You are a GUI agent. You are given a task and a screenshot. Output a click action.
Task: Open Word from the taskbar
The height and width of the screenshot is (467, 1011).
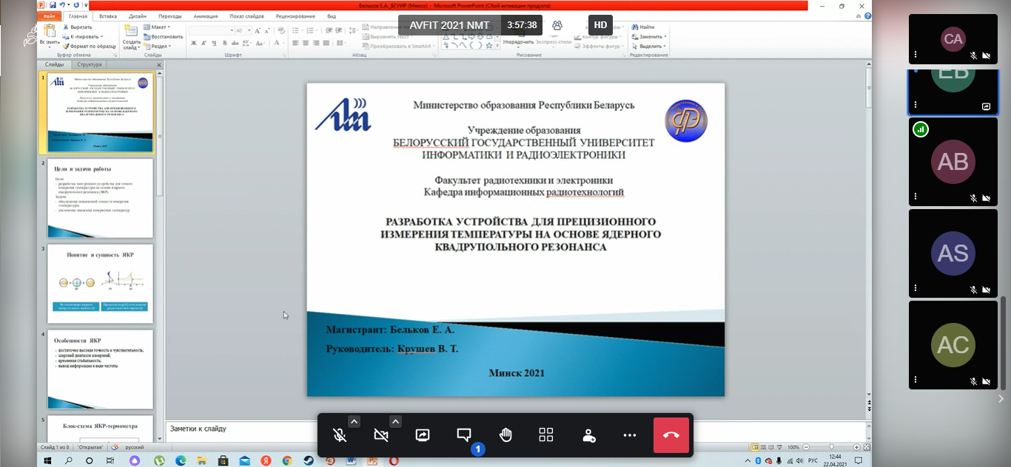click(351, 460)
